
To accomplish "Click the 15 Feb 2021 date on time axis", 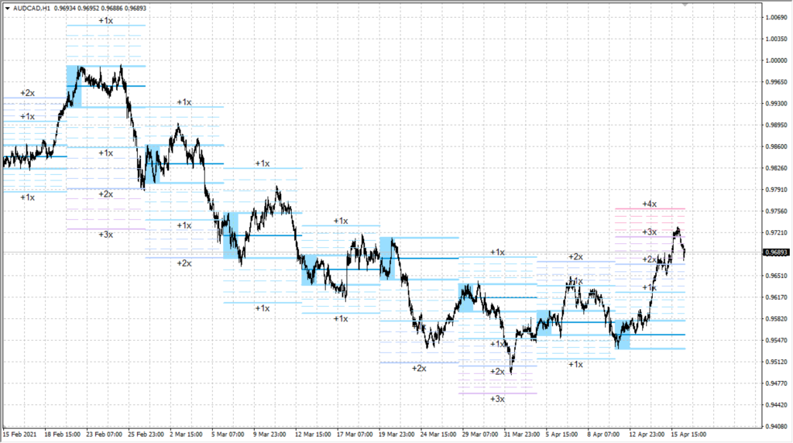I will click(x=20, y=434).
